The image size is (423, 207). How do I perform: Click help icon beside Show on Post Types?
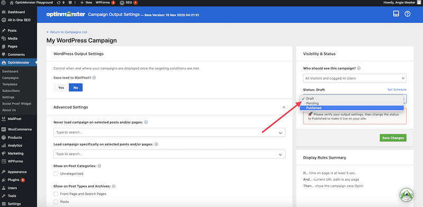point(114,186)
